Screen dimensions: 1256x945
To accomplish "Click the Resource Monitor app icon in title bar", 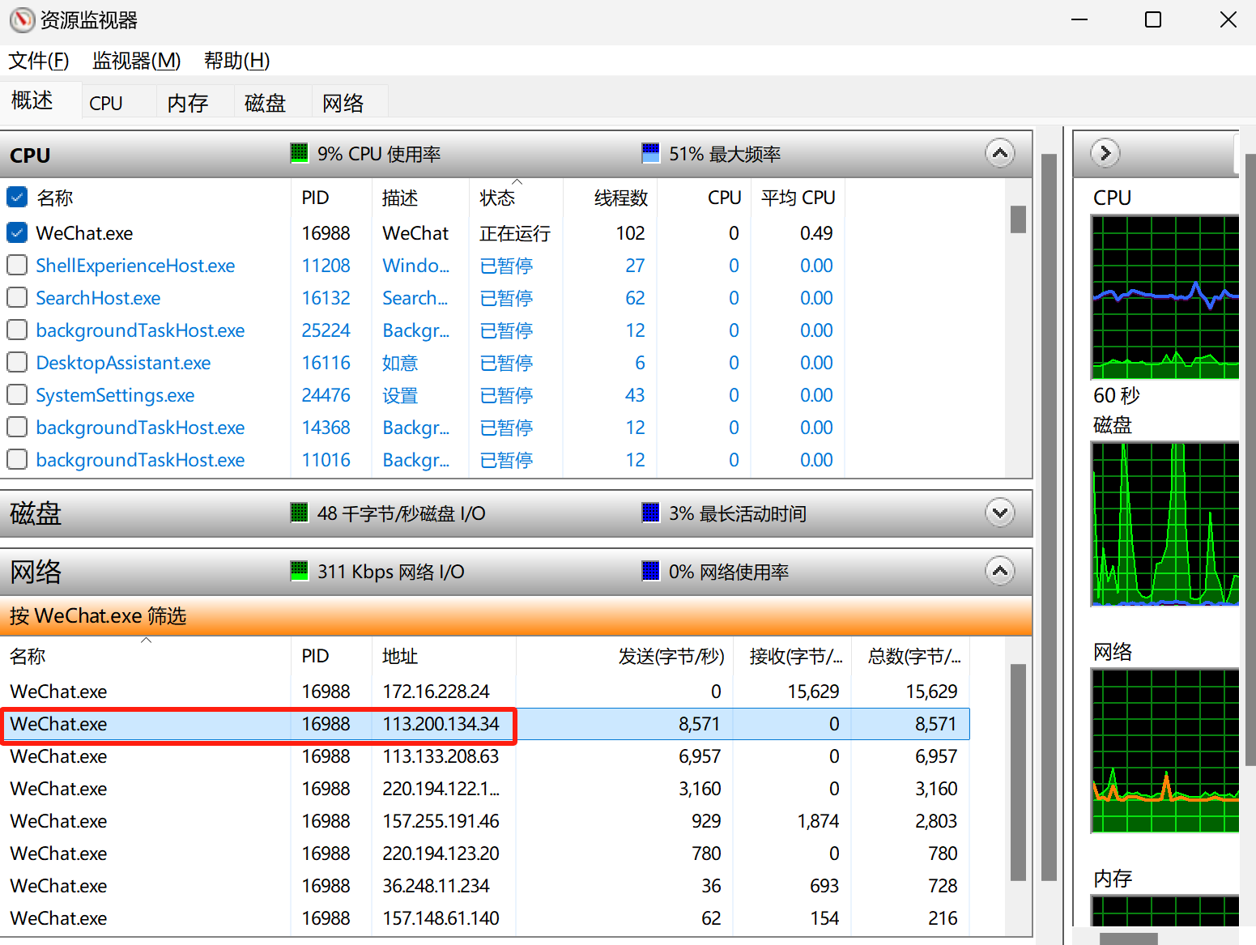I will point(22,19).
